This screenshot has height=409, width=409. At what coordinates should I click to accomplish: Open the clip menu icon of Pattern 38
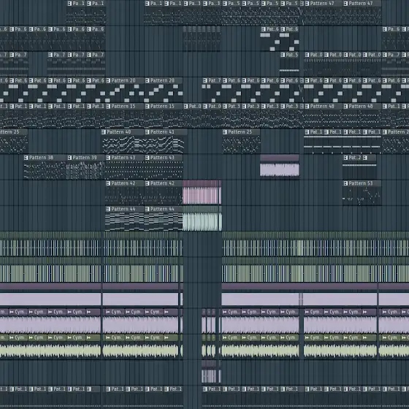[x=26, y=158]
